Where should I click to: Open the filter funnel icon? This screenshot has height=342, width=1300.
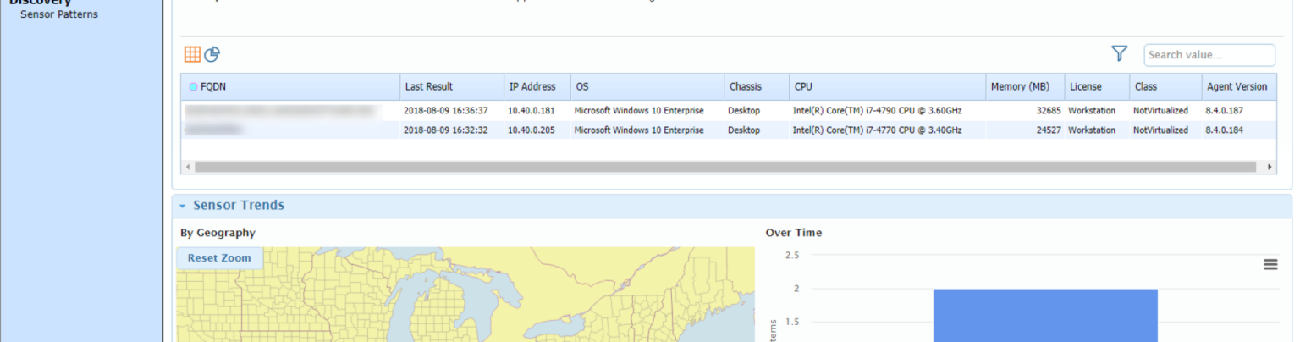click(1119, 54)
